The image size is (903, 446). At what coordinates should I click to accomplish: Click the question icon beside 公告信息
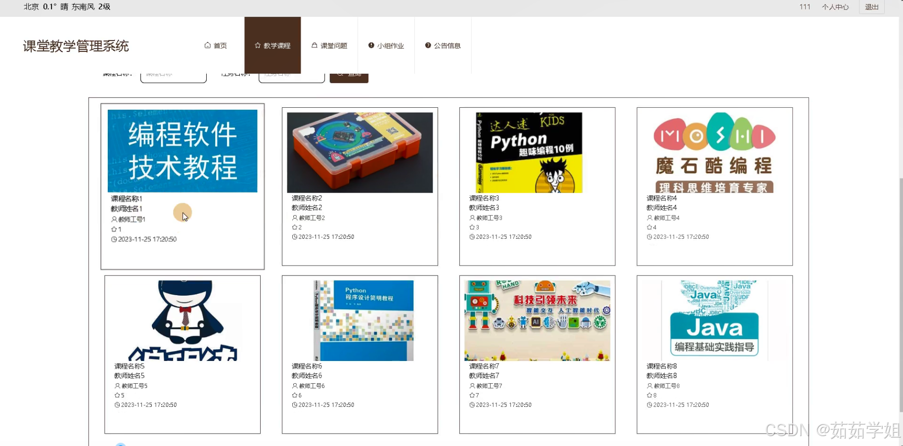point(428,45)
